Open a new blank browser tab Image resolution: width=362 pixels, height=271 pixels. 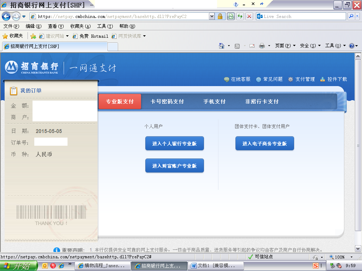tap(113, 47)
